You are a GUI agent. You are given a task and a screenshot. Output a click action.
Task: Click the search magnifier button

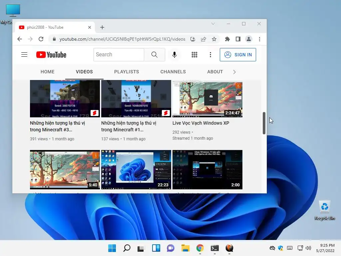pos(155,55)
